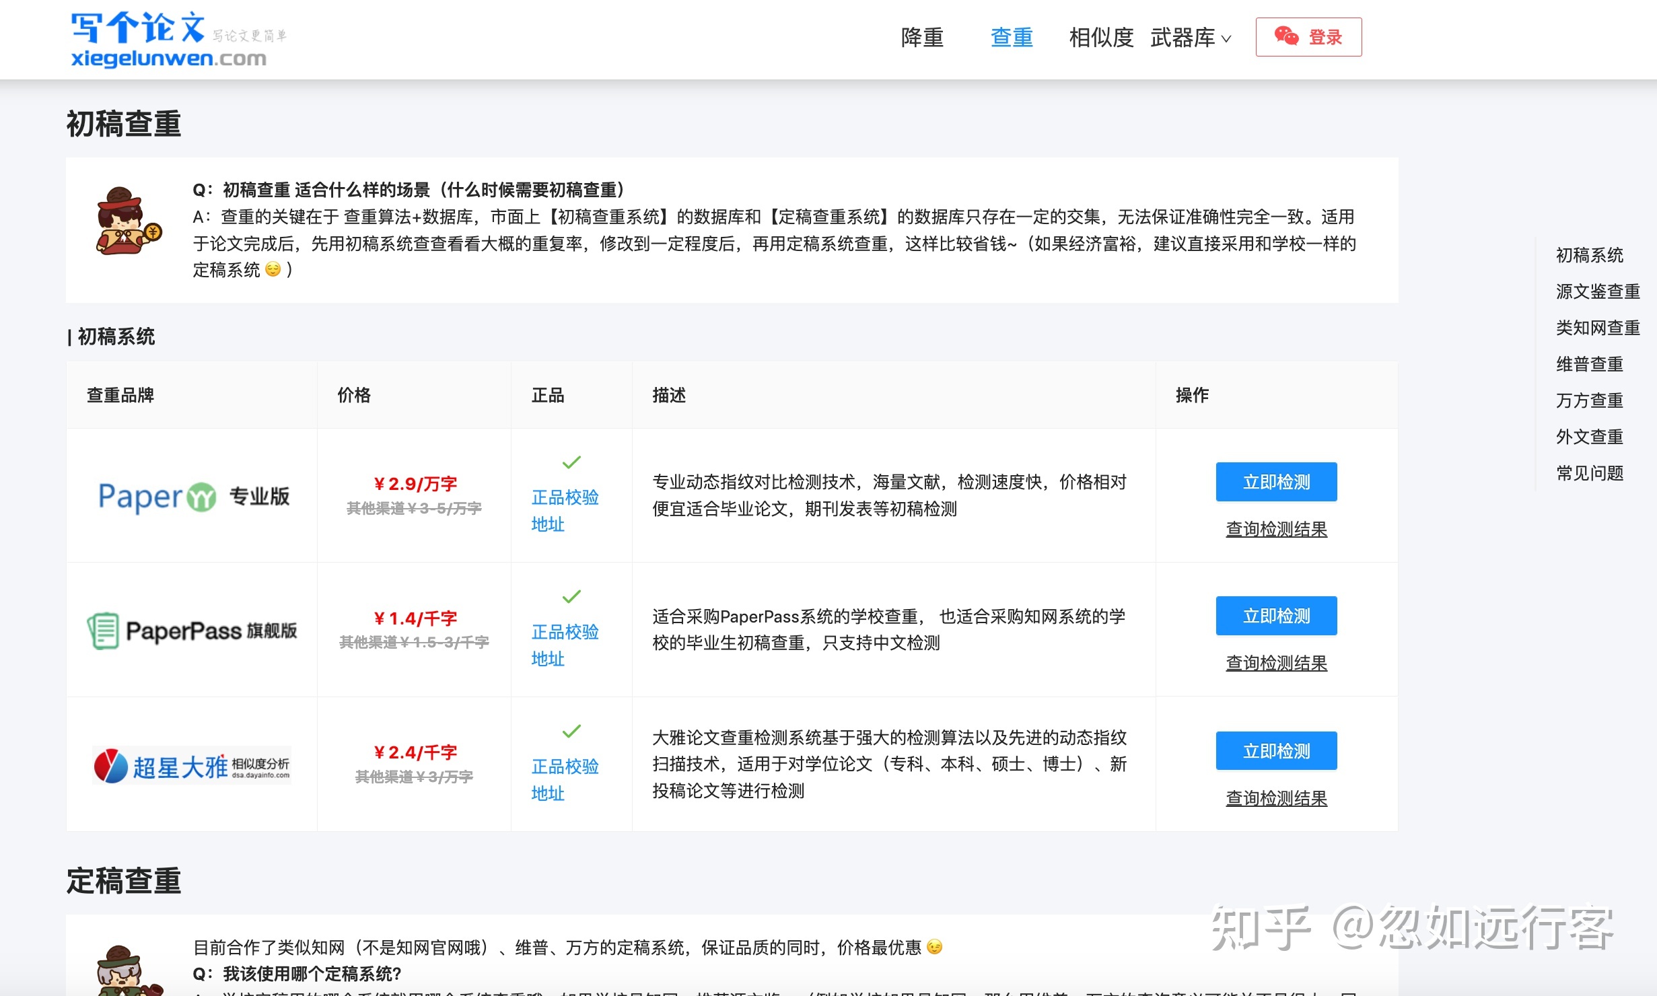Image resolution: width=1657 pixels, height=996 pixels.
Task: Click the 其他渠道¥3/万字 strikethrough price
Action: click(x=414, y=777)
